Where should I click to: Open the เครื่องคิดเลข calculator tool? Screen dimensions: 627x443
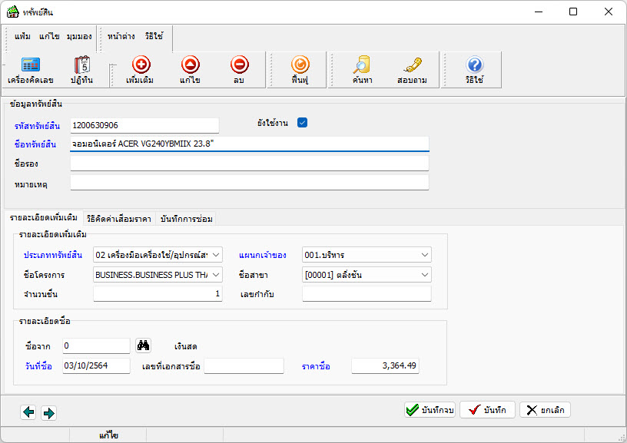click(x=31, y=70)
